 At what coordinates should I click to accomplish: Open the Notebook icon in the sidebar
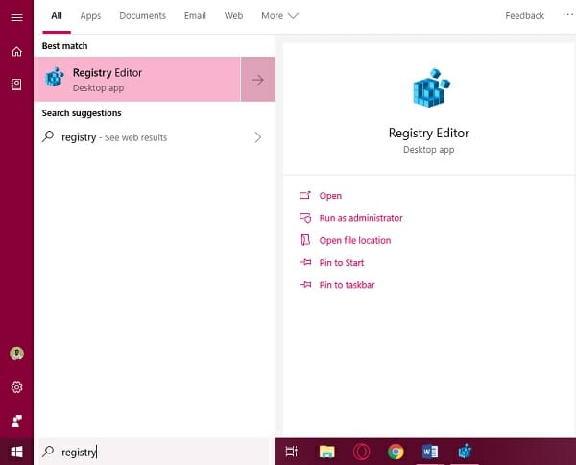tap(16, 85)
